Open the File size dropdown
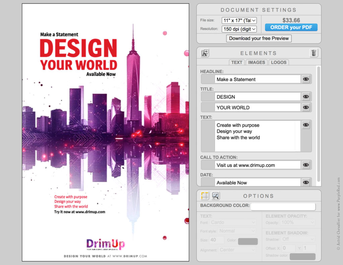The image size is (343, 265). click(239, 20)
